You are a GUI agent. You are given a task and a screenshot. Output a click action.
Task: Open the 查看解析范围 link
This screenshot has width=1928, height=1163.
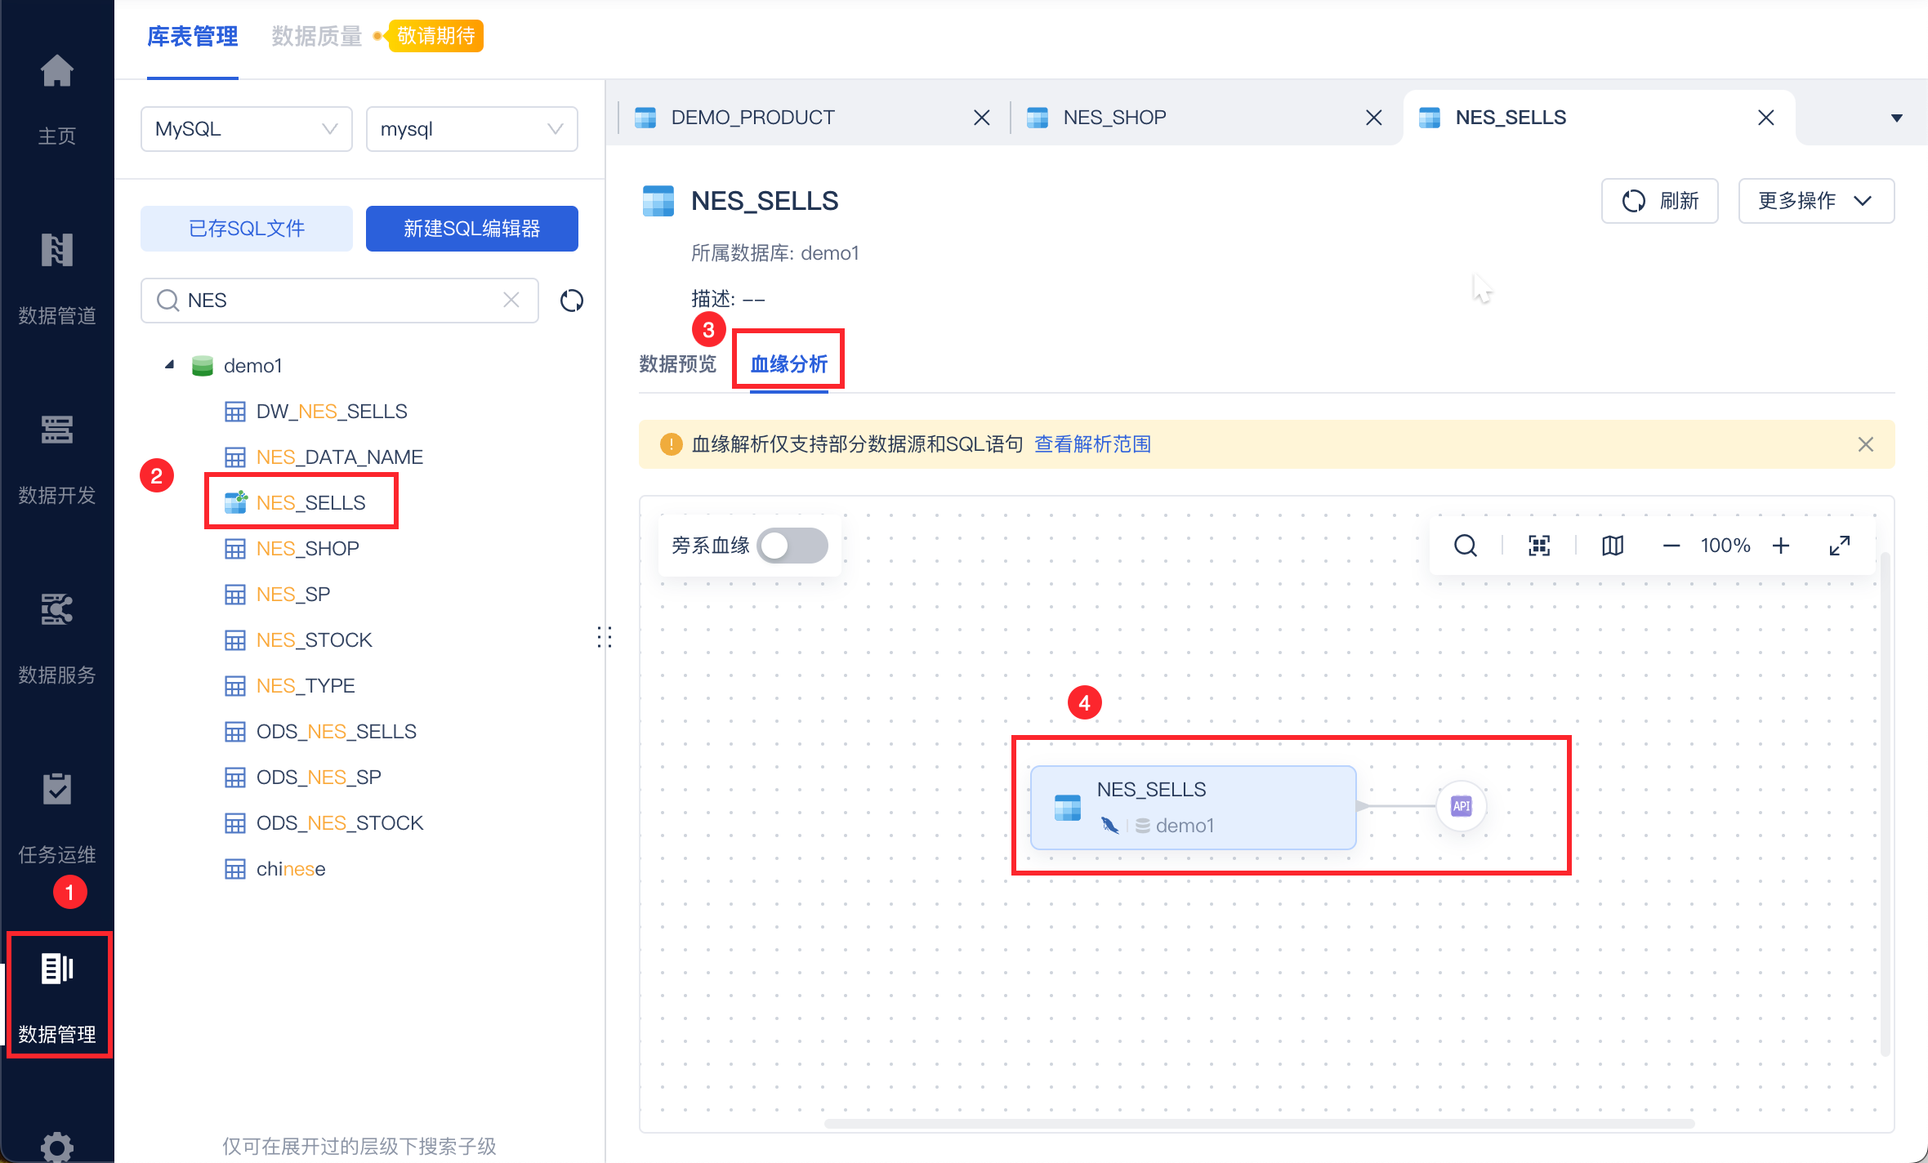[x=1092, y=444]
